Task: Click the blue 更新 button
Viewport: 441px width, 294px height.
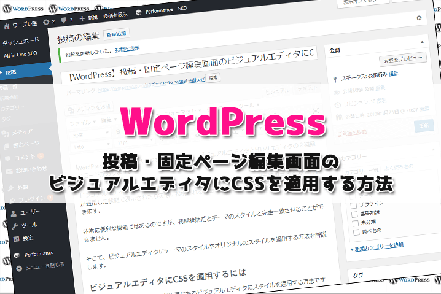Action: coord(424,126)
